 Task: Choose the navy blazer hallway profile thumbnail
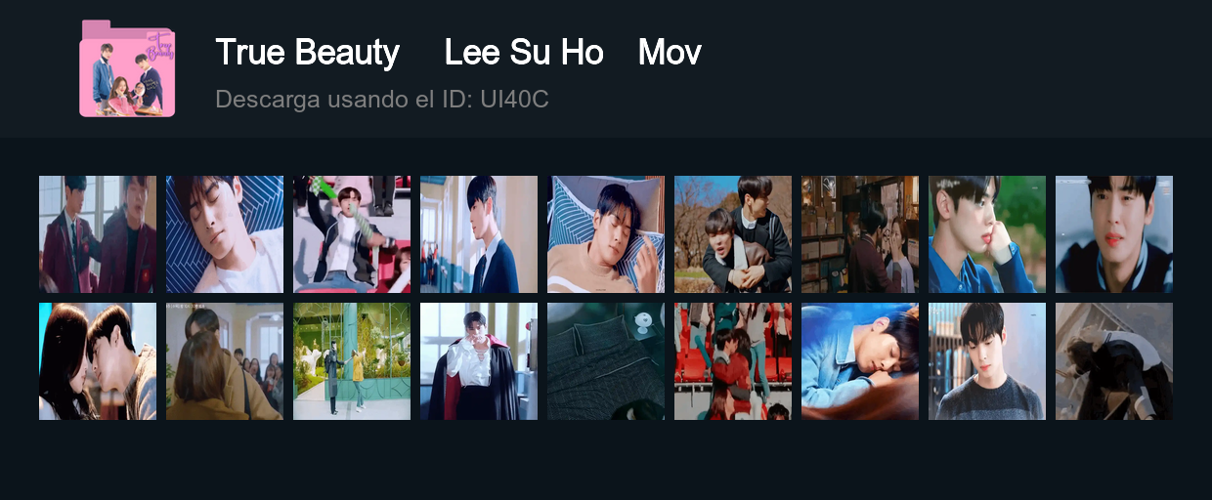(x=479, y=234)
